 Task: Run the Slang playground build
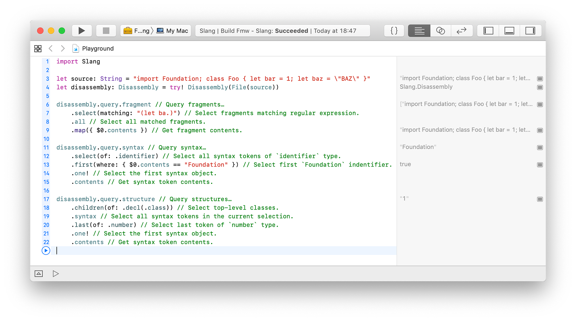82,31
